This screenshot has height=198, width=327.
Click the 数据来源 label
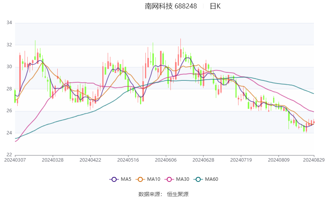click(149, 194)
